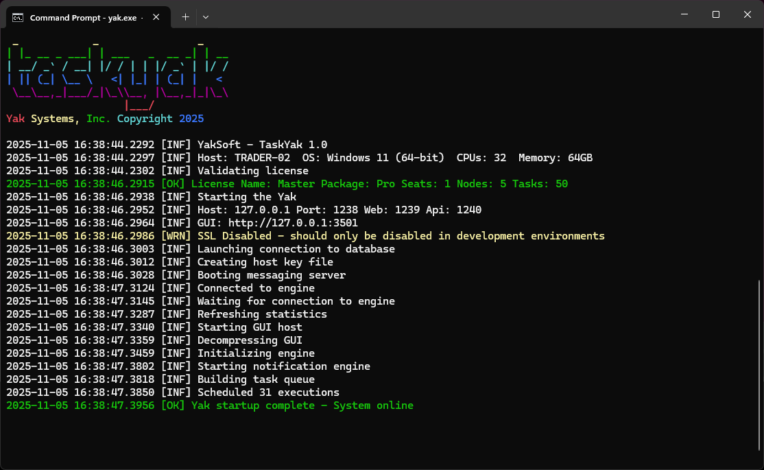Minimize the terminal window

pos(684,14)
